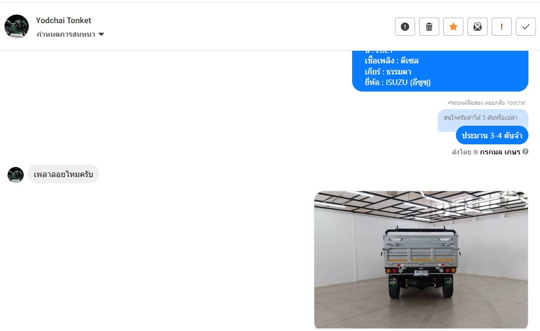The image size is (540, 331).
Task: Click the dropdown arrow beside กำหนดการสนทนา
Action: [101, 34]
